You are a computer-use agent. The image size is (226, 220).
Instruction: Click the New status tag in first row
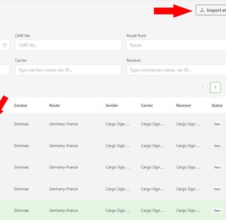(217, 124)
